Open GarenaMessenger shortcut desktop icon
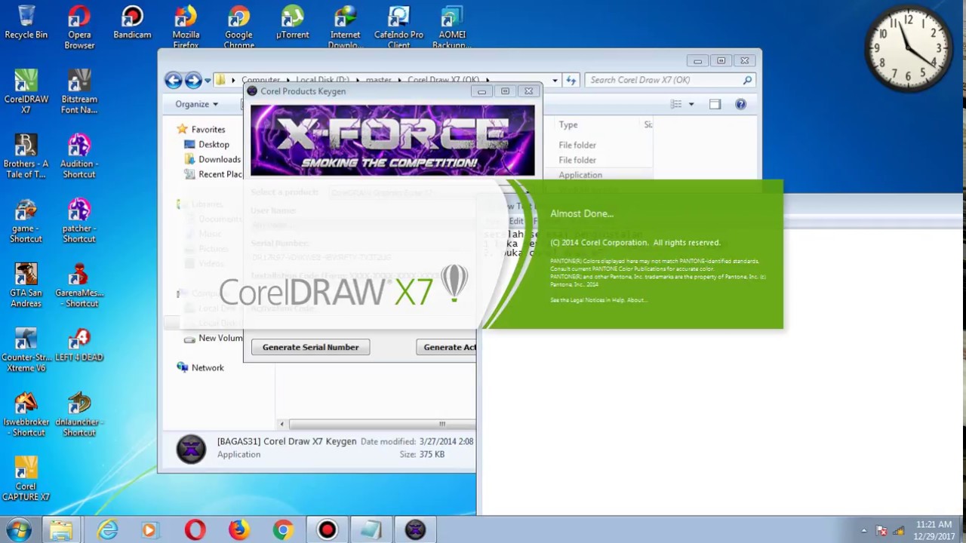Screen dimensions: 966x543 point(79,285)
